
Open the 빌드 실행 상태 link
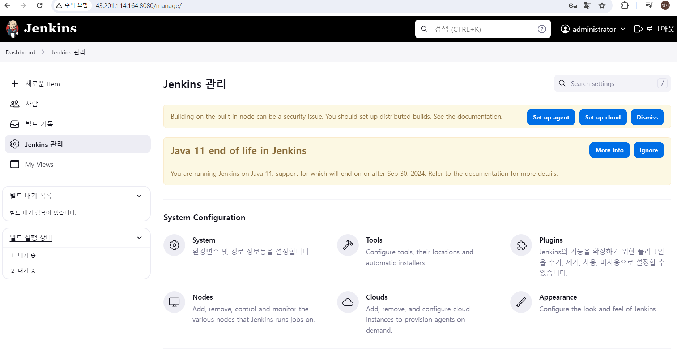click(x=31, y=238)
